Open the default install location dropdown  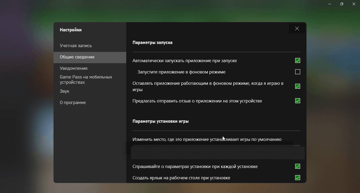218,153
